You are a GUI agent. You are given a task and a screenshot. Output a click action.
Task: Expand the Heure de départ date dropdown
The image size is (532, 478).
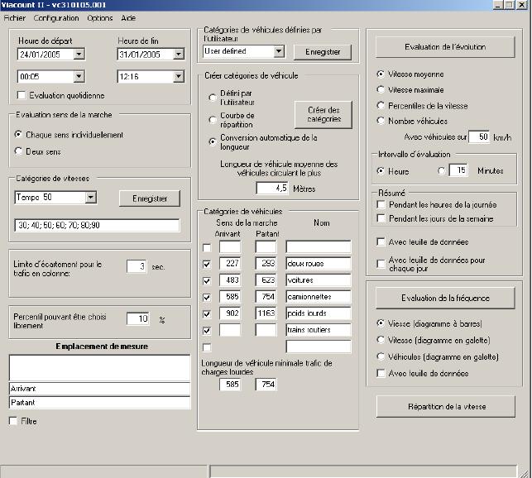click(79, 55)
